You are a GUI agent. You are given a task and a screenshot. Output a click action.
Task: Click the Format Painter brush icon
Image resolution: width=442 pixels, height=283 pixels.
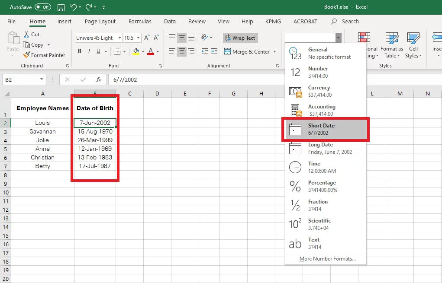click(x=26, y=55)
